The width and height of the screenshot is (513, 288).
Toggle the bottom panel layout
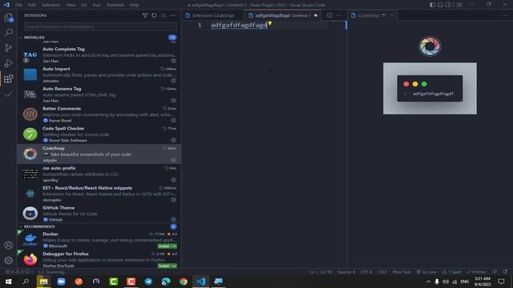[440, 5]
